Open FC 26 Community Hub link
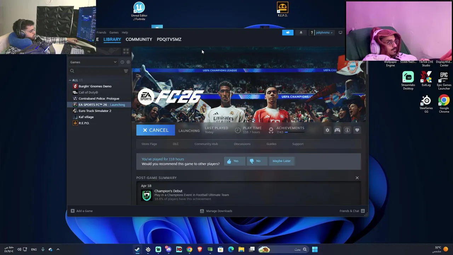Viewport: 453px width, 255px height. point(206,144)
